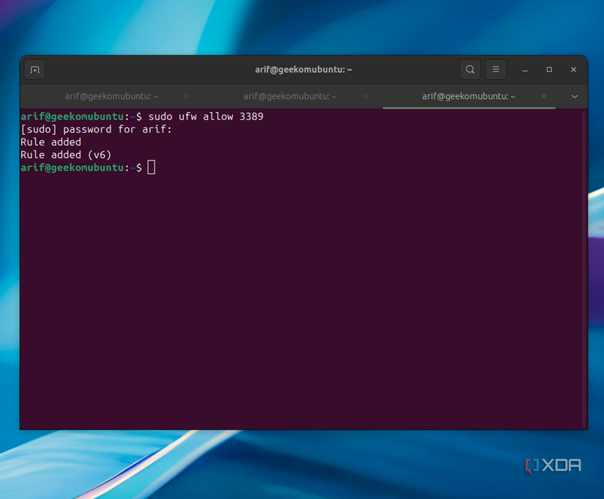
Task: Maximize the terminal window
Action: pos(549,70)
